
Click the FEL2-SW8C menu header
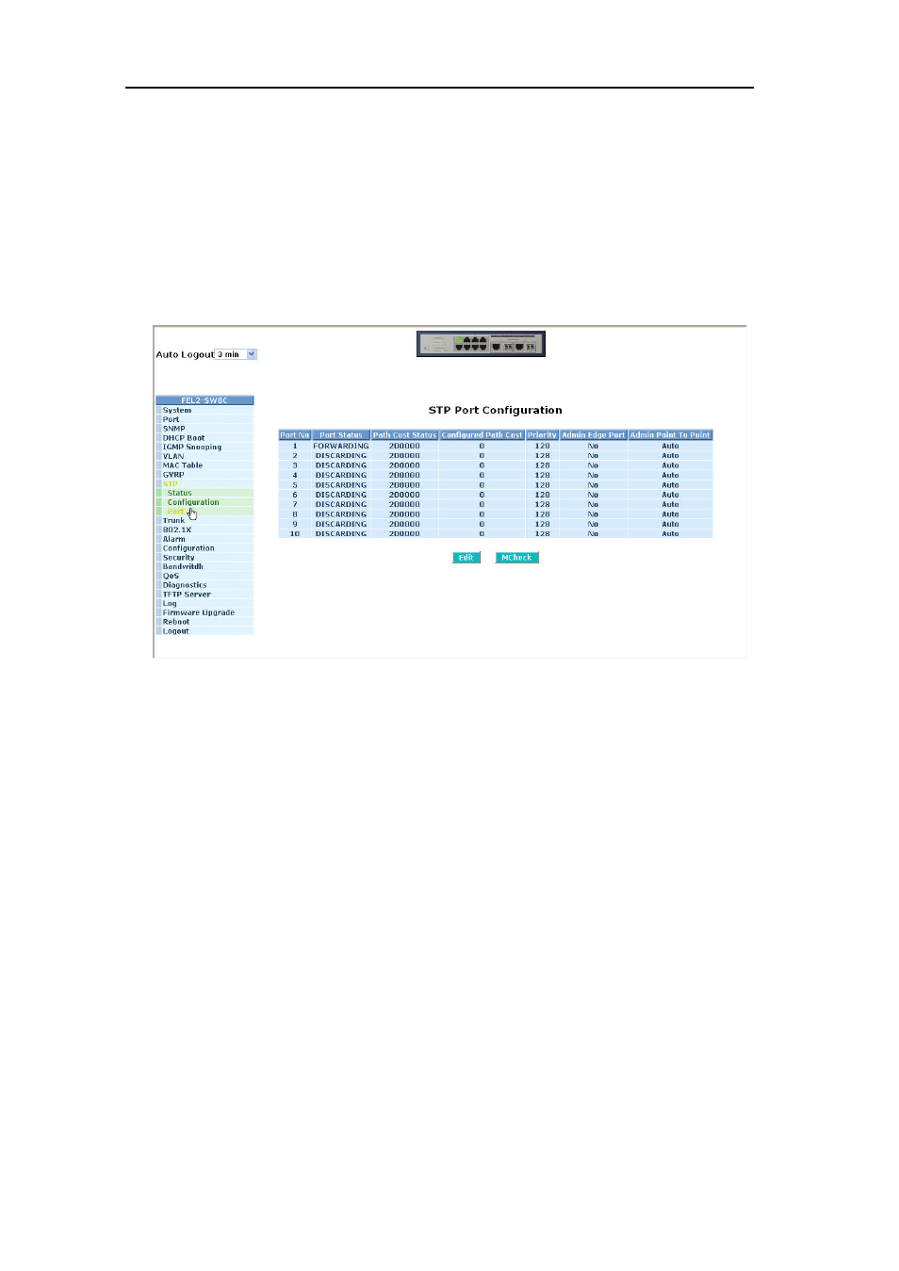tap(204, 400)
